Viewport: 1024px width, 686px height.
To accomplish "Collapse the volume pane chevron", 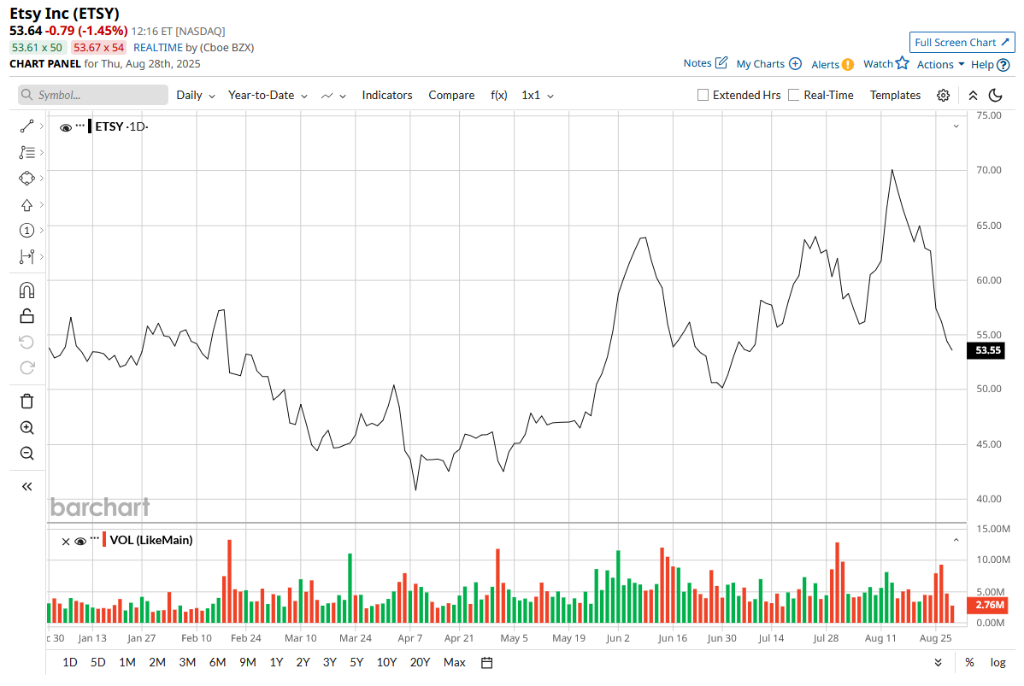I will (956, 541).
